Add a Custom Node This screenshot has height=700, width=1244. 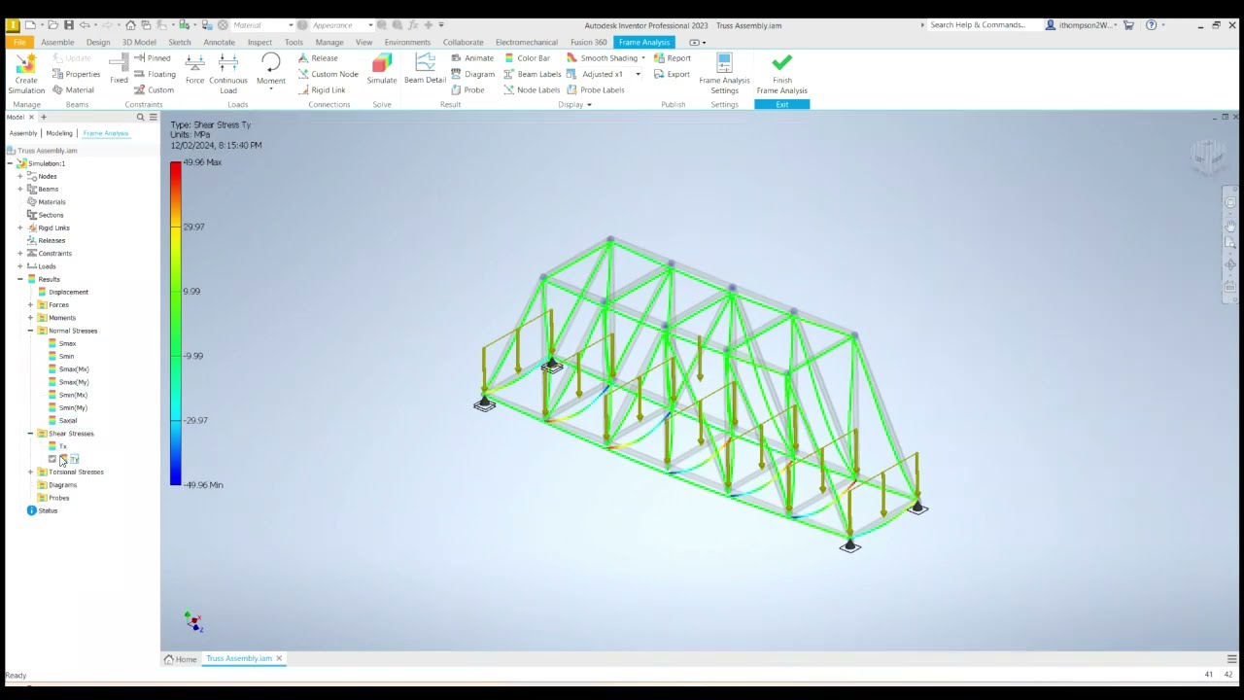pyautogui.click(x=328, y=74)
